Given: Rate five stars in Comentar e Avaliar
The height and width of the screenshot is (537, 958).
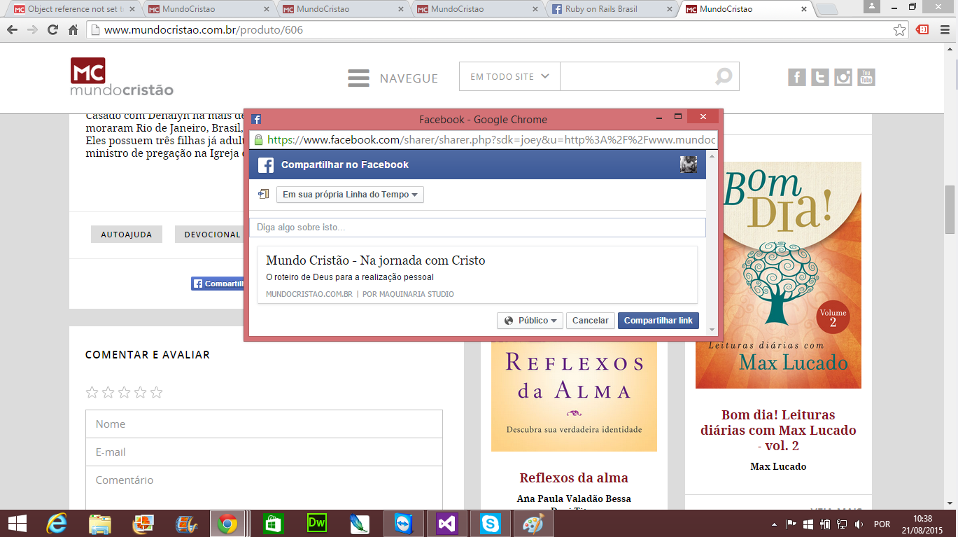Looking at the screenshot, I should [157, 392].
